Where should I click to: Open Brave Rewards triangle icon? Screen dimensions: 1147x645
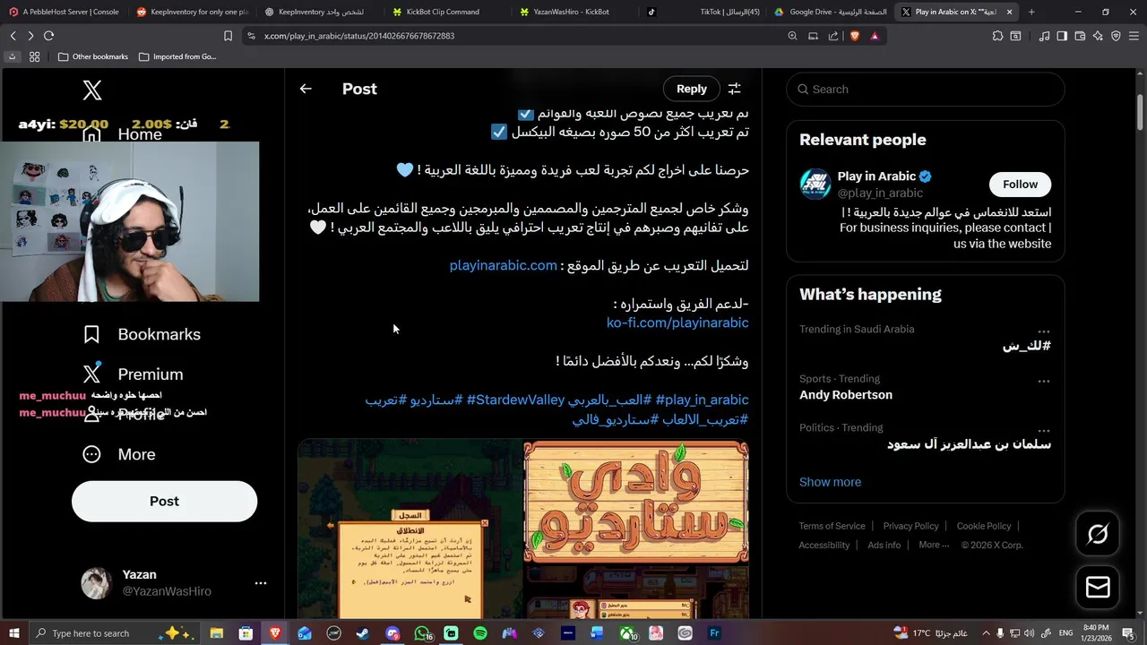coord(875,36)
